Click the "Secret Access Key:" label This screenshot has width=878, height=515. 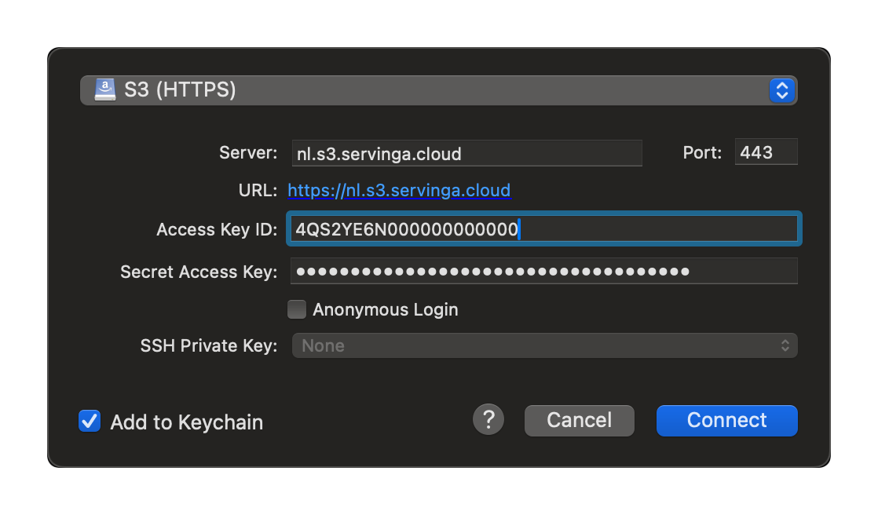[x=199, y=272]
